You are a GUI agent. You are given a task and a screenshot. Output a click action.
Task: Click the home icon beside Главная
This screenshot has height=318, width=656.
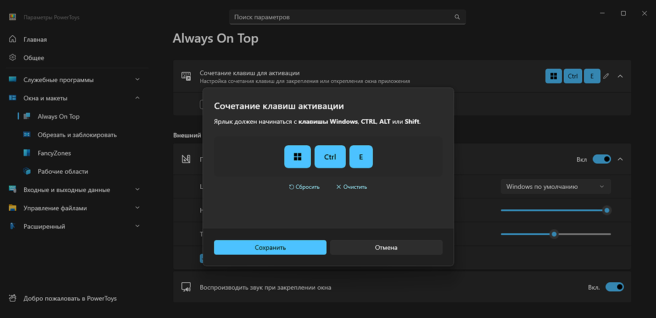pos(13,39)
